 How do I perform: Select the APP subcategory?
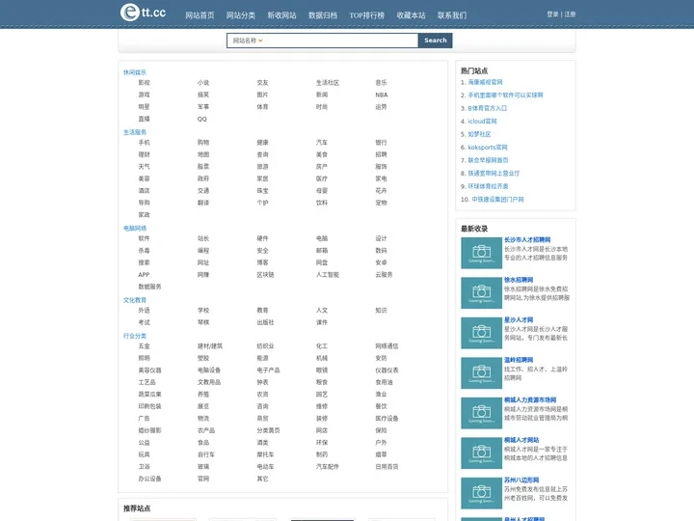point(144,275)
